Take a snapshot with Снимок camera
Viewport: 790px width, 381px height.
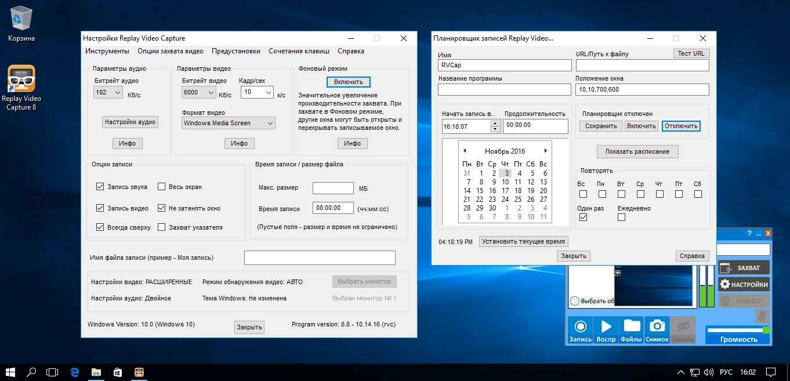pos(657,331)
